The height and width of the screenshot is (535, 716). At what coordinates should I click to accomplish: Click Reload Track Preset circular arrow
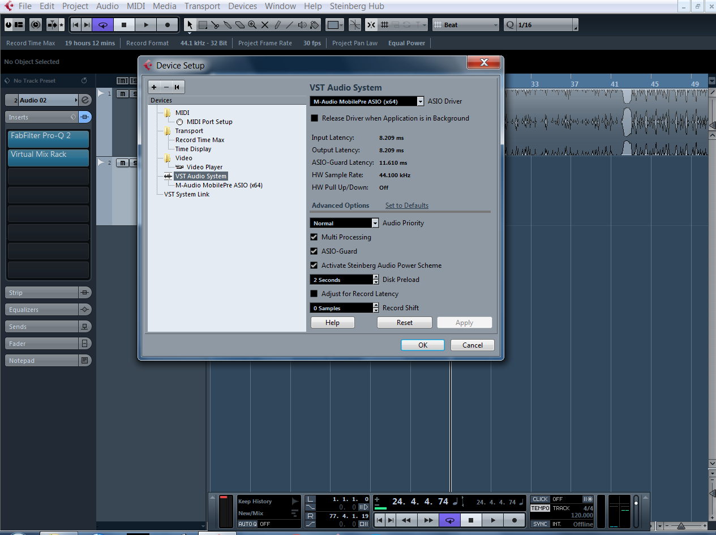tap(84, 81)
